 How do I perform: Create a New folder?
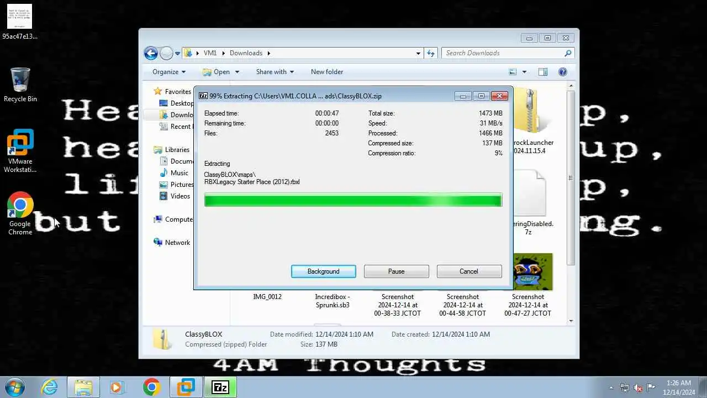click(327, 72)
